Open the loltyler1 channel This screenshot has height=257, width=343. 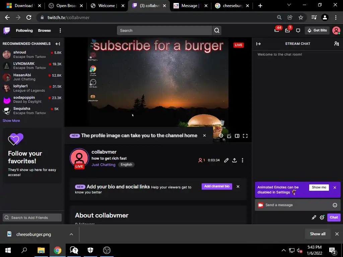pos(32,88)
